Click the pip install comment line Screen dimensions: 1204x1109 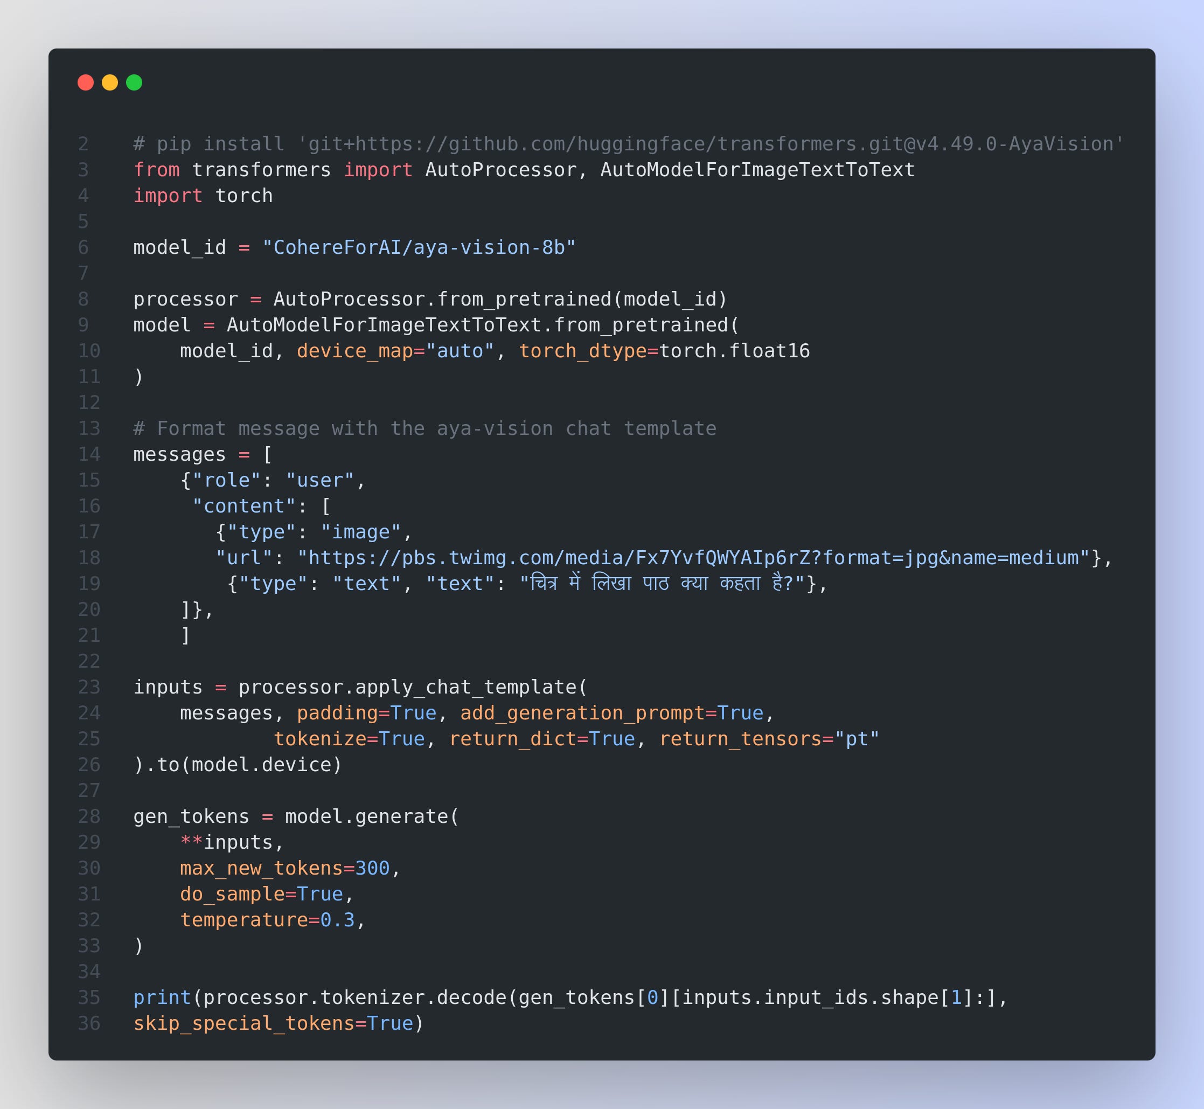[x=628, y=144]
